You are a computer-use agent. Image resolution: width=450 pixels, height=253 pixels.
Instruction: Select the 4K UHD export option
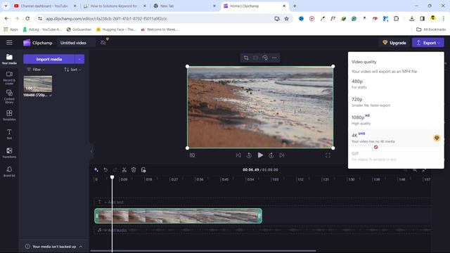(x=396, y=138)
